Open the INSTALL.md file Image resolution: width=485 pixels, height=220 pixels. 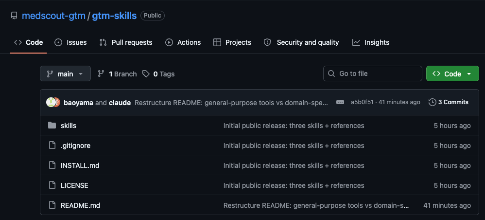(80, 166)
